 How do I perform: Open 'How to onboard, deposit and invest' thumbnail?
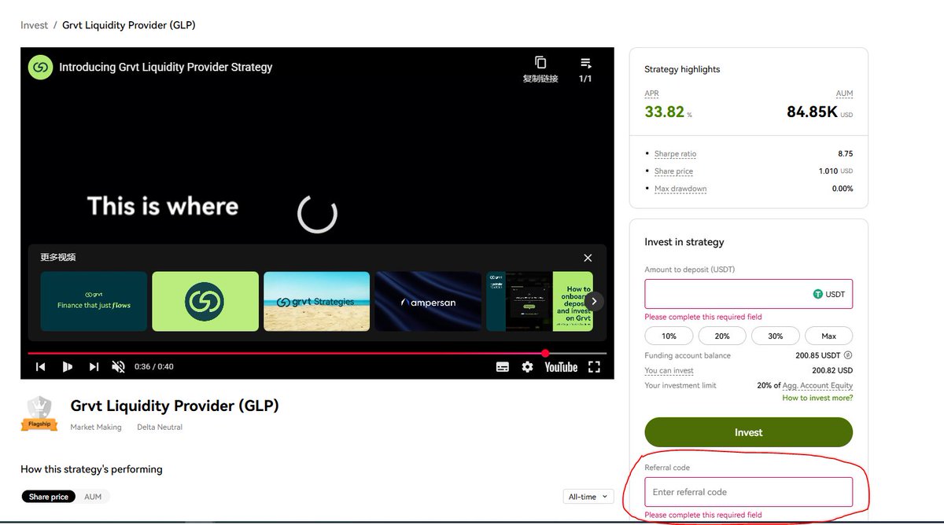(x=540, y=301)
